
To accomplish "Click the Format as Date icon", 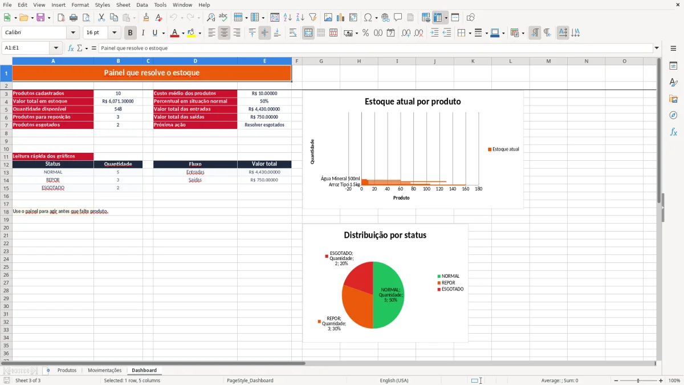I will 390,33.
